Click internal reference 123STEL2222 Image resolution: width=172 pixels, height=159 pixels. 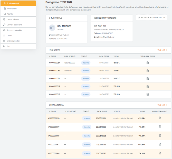click(x=70, y=63)
